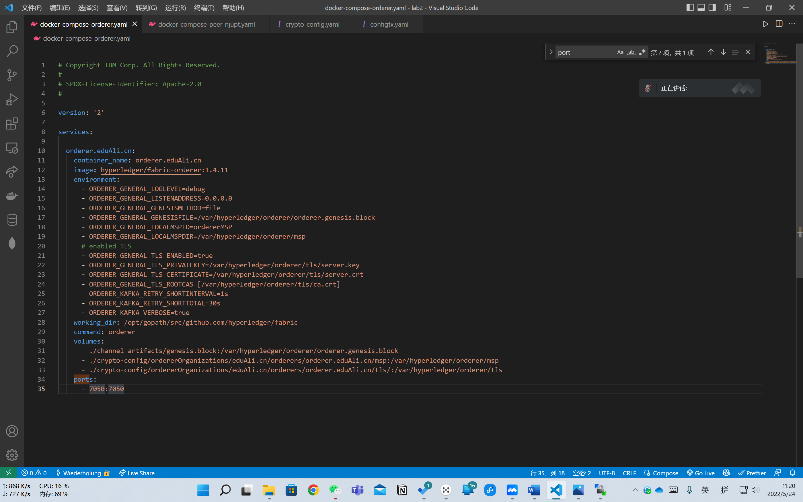This screenshot has width=803, height=502.
Task: Open Customize Layout options
Action: (728, 7)
